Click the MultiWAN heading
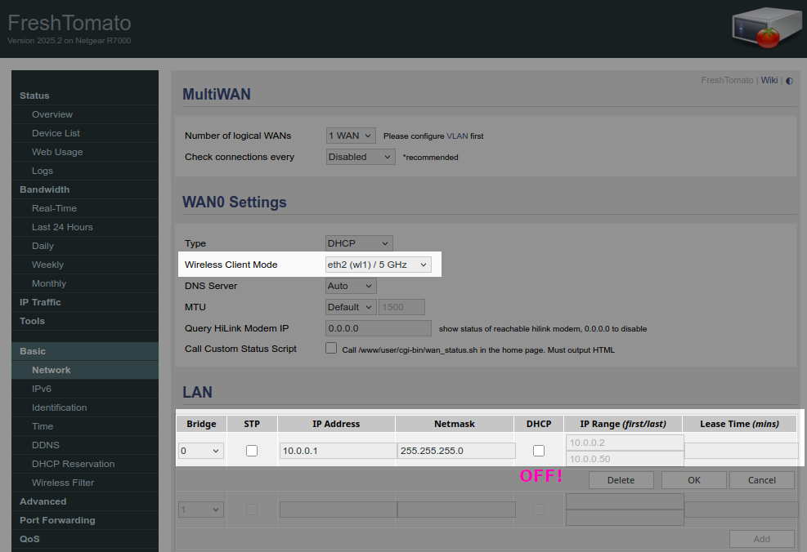The width and height of the screenshot is (807, 552). pyautogui.click(x=217, y=94)
